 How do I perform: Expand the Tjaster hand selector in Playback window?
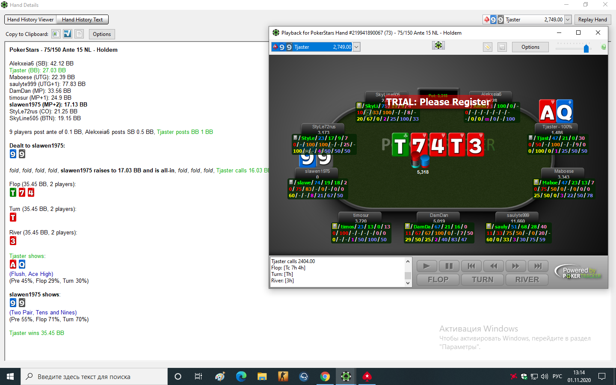356,47
